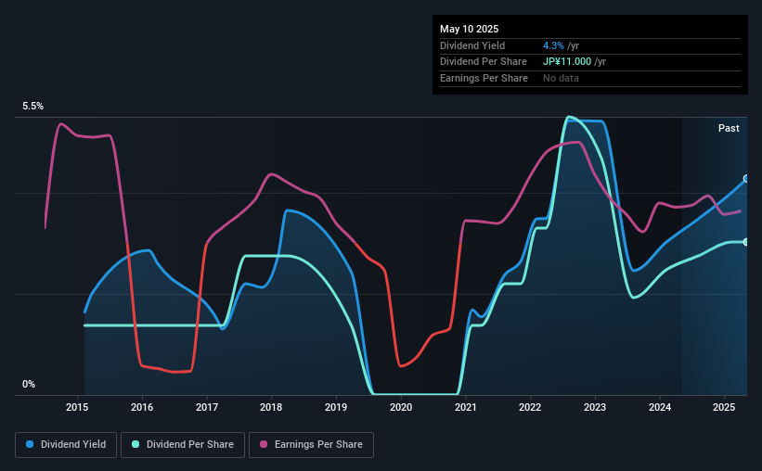This screenshot has height=471, width=762.
Task: Click the 2016 x-axis label
Action: (x=142, y=407)
